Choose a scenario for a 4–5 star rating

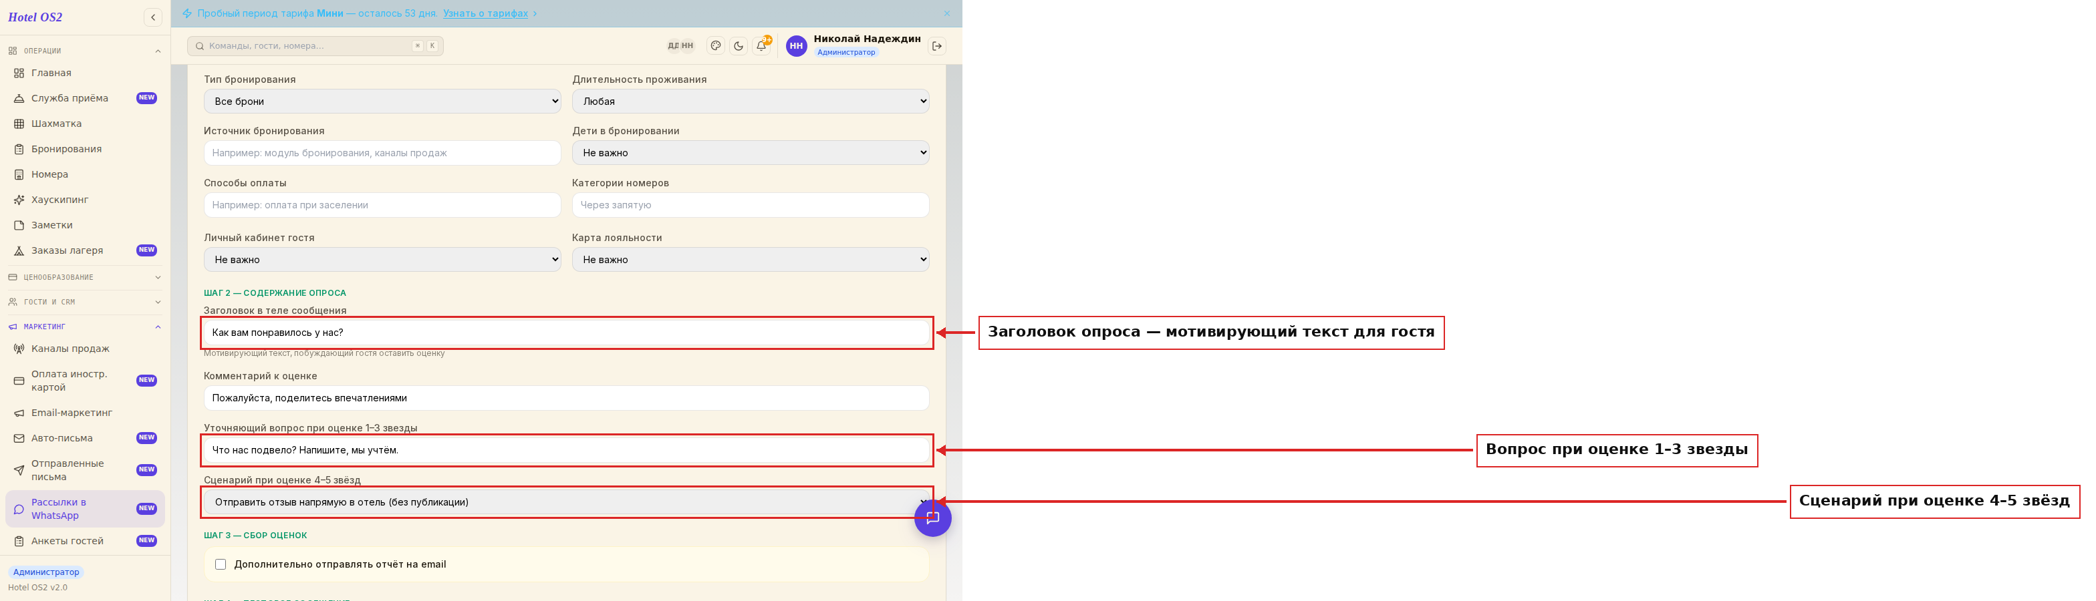pos(566,502)
